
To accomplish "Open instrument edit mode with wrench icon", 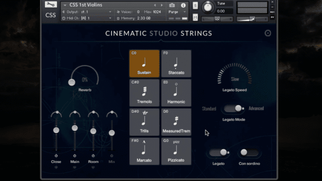I will 51,4.
